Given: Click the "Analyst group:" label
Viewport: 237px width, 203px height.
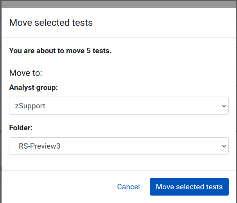Looking at the screenshot, I should [x=33, y=88].
